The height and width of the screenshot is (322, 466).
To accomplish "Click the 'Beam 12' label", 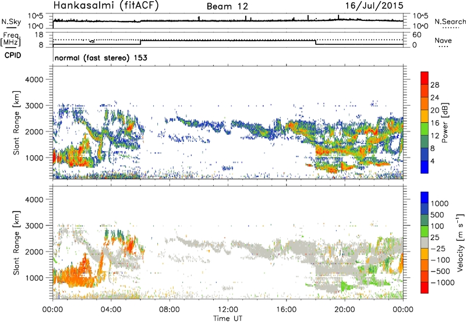I will click(227, 6).
